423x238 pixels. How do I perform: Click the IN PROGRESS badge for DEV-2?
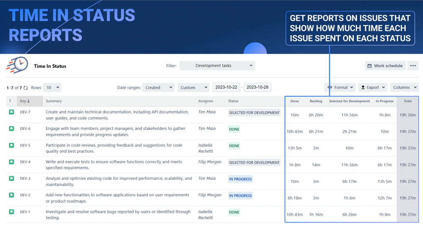coord(241,196)
